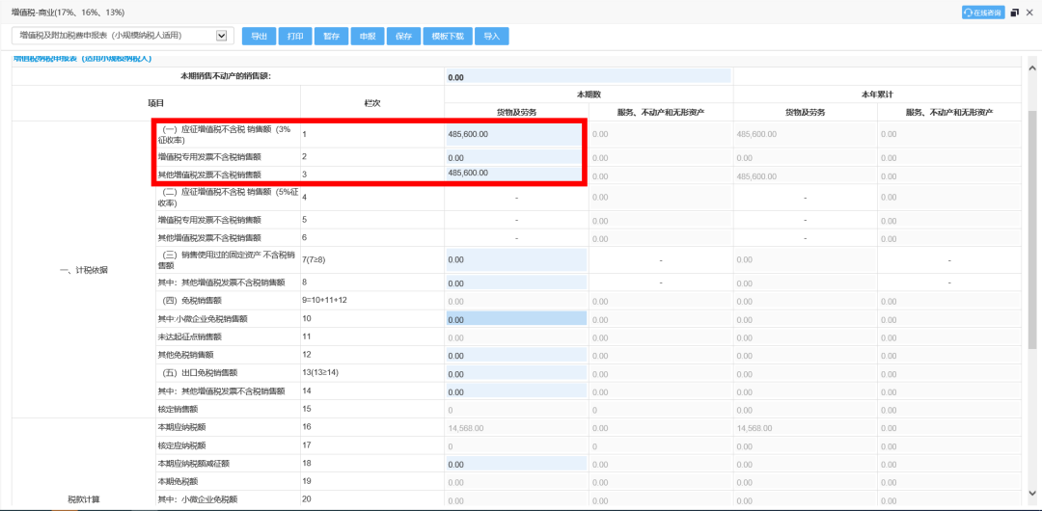The image size is (1042, 511).
Task: Edit row 1 goods sales amount 485,600.00
Action: pos(515,134)
